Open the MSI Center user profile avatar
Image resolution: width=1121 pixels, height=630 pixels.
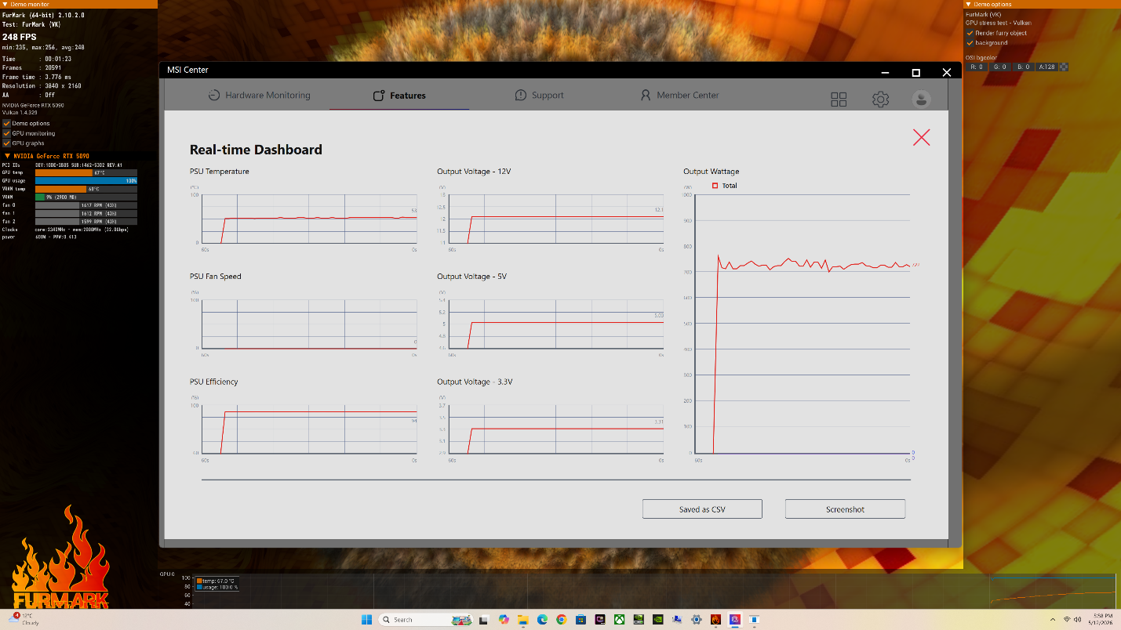(x=922, y=99)
